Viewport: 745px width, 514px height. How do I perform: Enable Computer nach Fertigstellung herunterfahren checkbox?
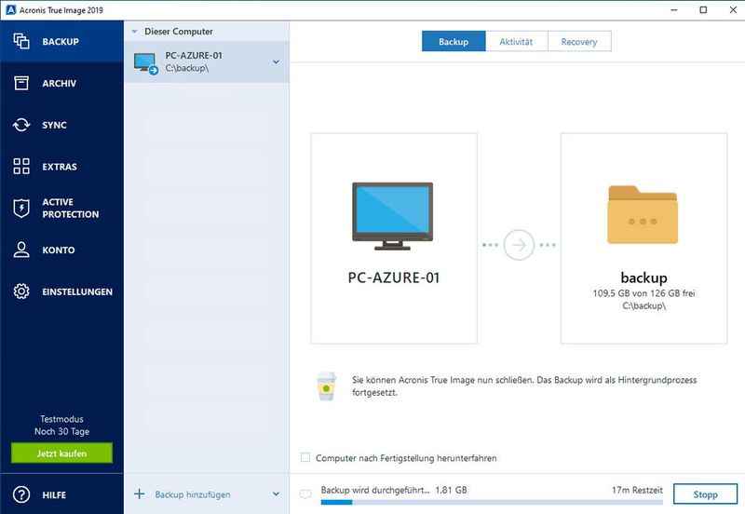[x=305, y=457]
